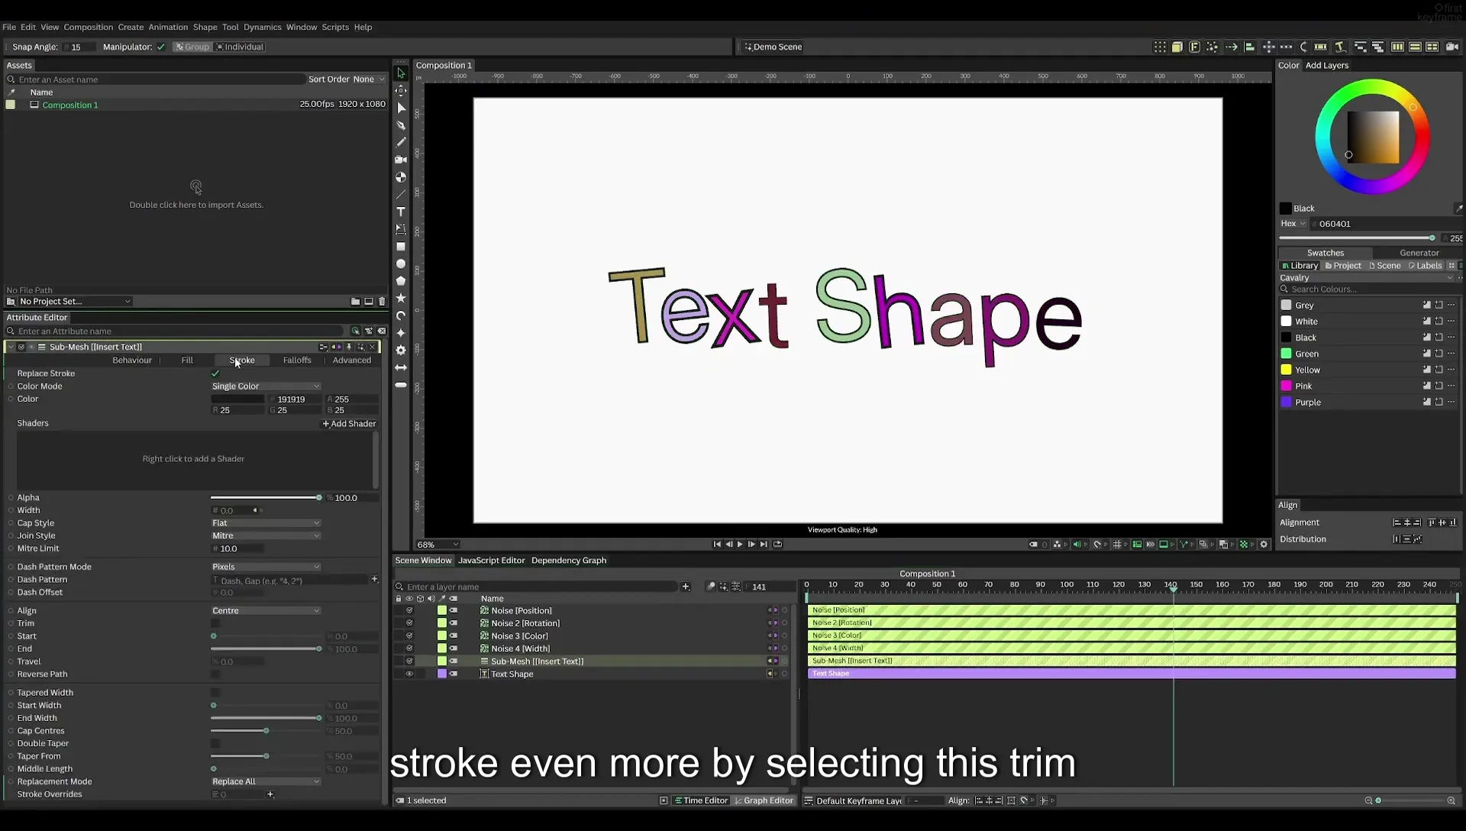Select the Ellipse shape tool
Viewport: 1466px width, 831px height.
401,264
